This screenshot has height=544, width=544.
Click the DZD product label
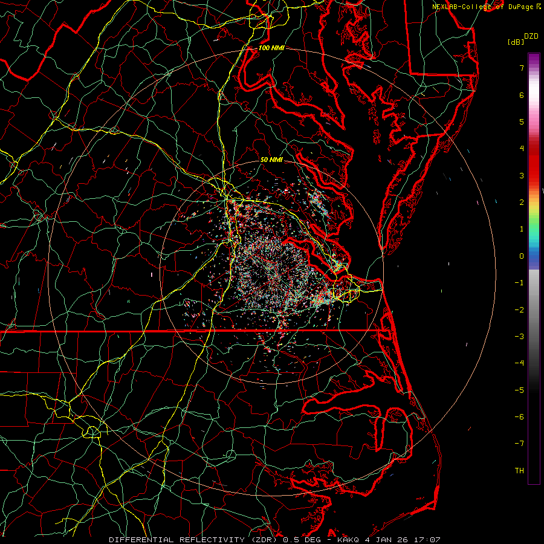531,36
